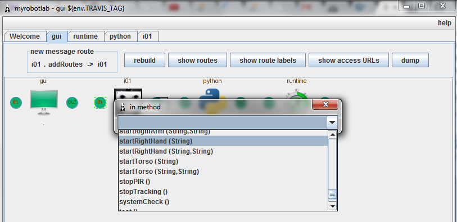Screen dimensions: 457x222
Task: Click the show route labels button
Action: [x=268, y=60]
